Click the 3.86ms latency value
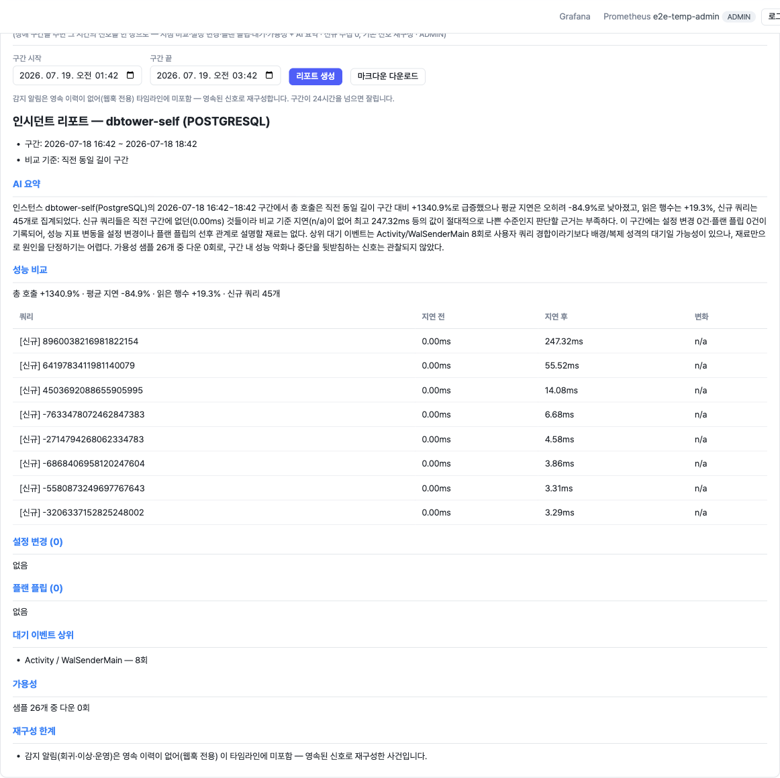Screen dimensions: 780x778 pyautogui.click(x=559, y=464)
